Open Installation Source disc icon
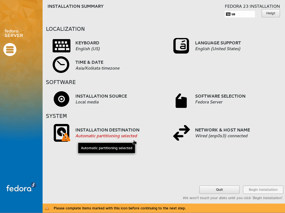Screen dimensions: 285x213 pos(61,99)
